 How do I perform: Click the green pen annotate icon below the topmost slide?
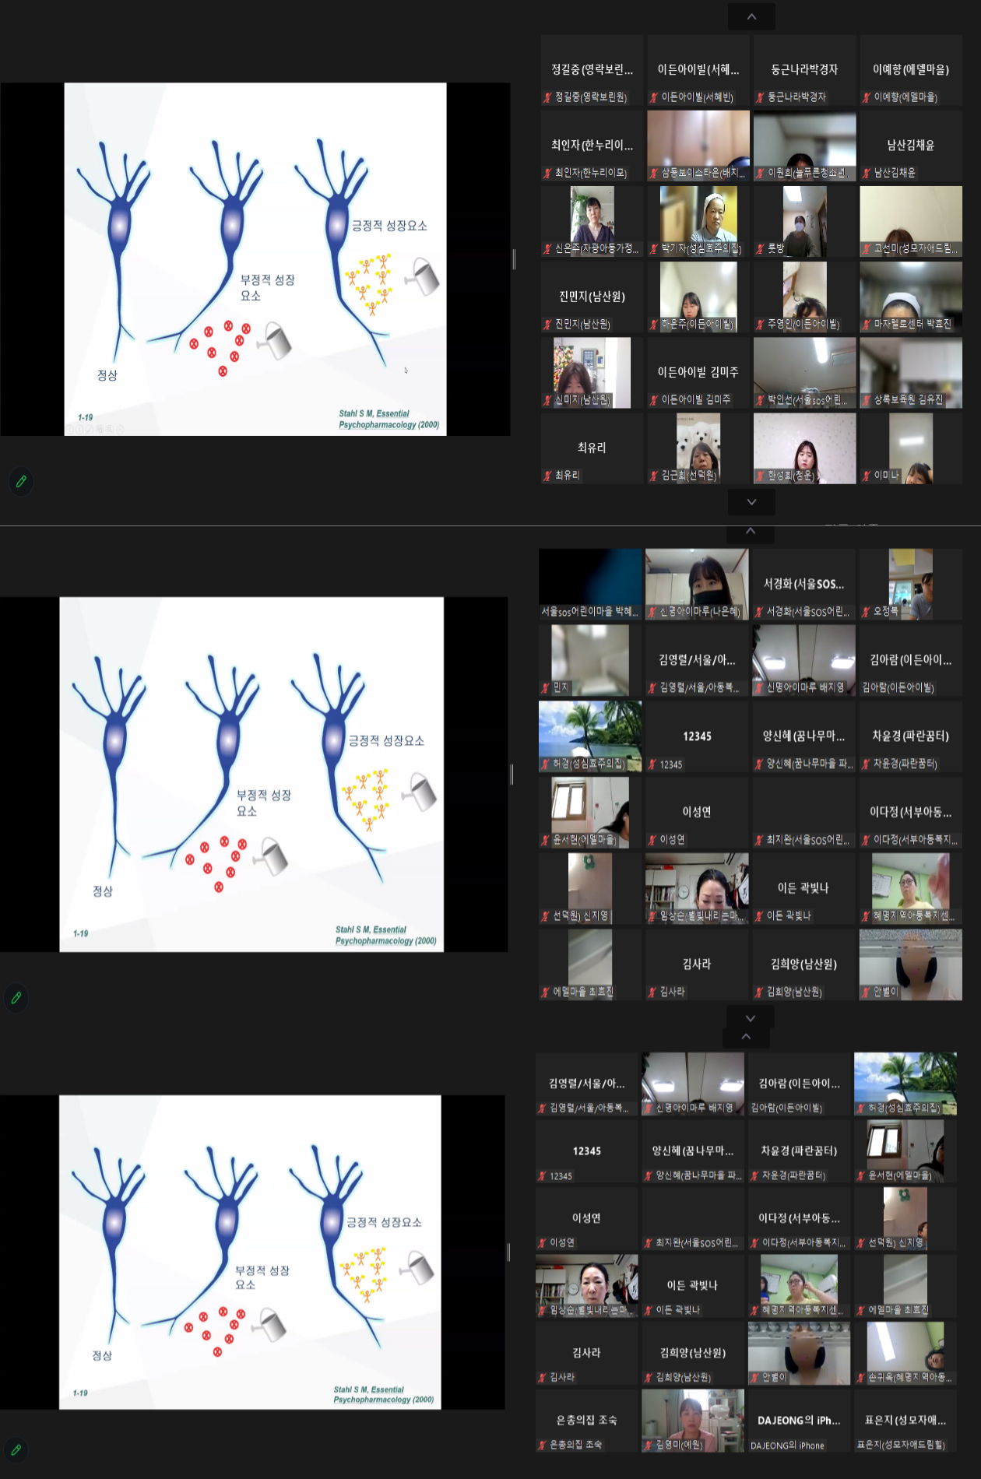[21, 482]
